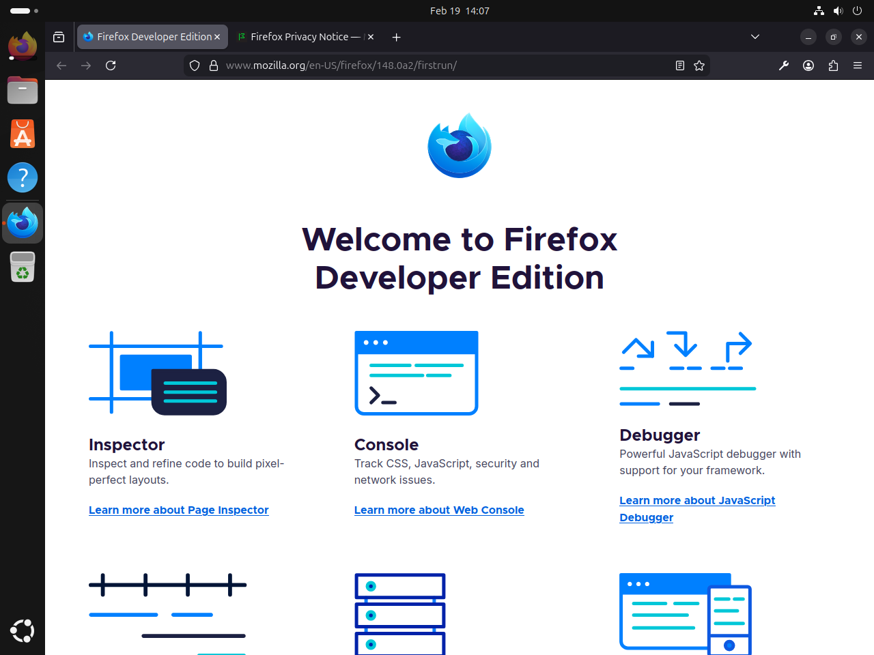
Task: Click the Firefox account icon in toolbar
Action: (808, 65)
